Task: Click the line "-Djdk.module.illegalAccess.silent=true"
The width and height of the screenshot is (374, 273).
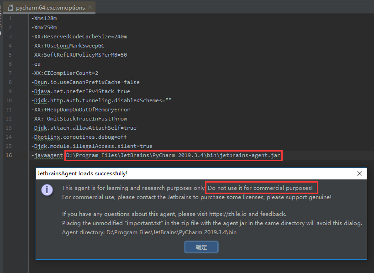Action: (92, 146)
